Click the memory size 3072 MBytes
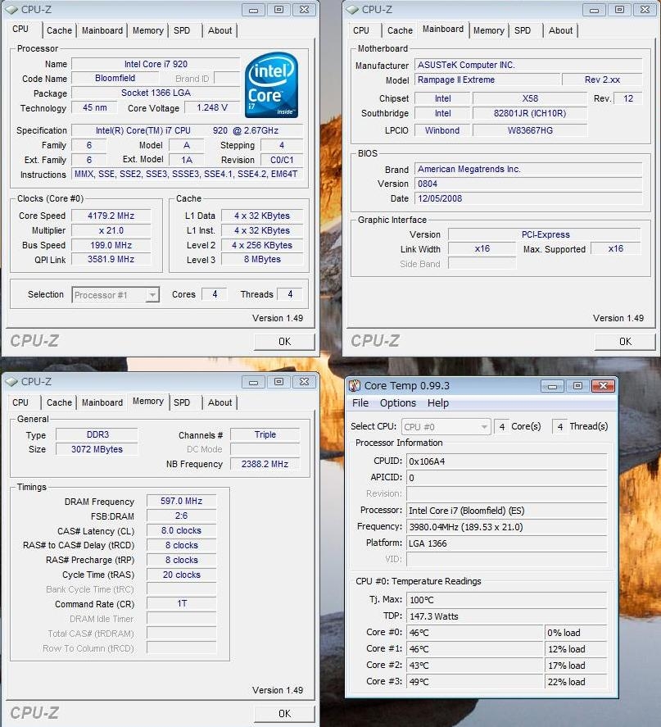Screen dimensions: 661x727 click(x=97, y=449)
